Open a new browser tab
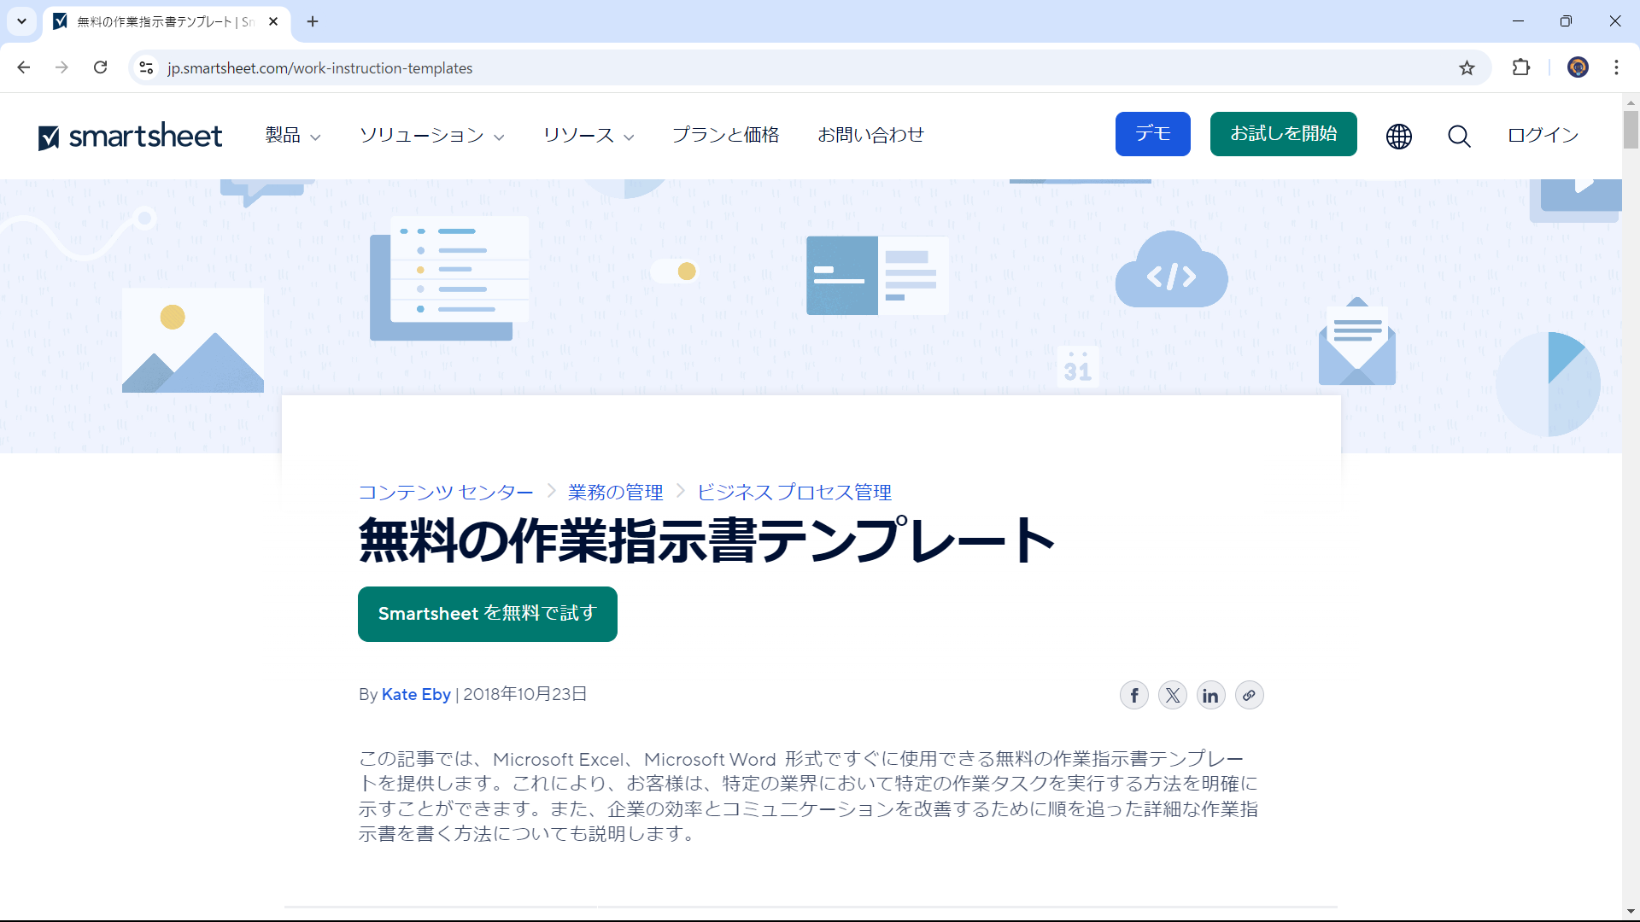1640x922 pixels. pyautogui.click(x=313, y=21)
